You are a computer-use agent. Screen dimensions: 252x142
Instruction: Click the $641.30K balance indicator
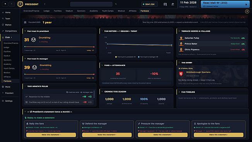[149, 4]
